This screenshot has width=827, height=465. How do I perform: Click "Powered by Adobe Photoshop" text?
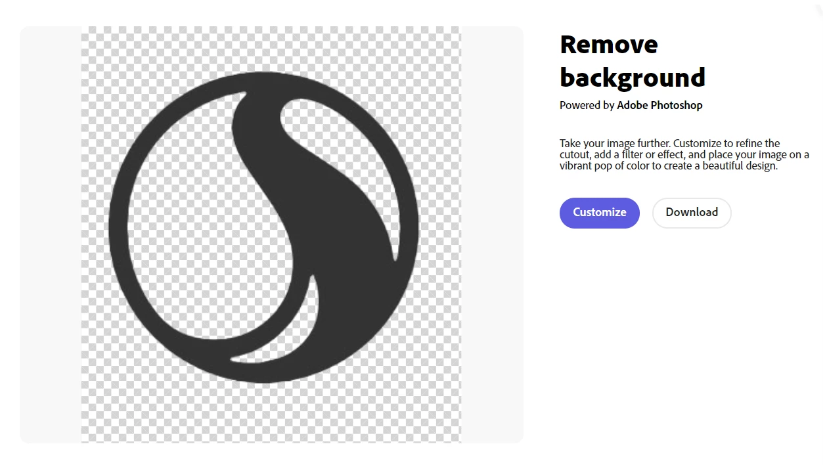tap(631, 105)
